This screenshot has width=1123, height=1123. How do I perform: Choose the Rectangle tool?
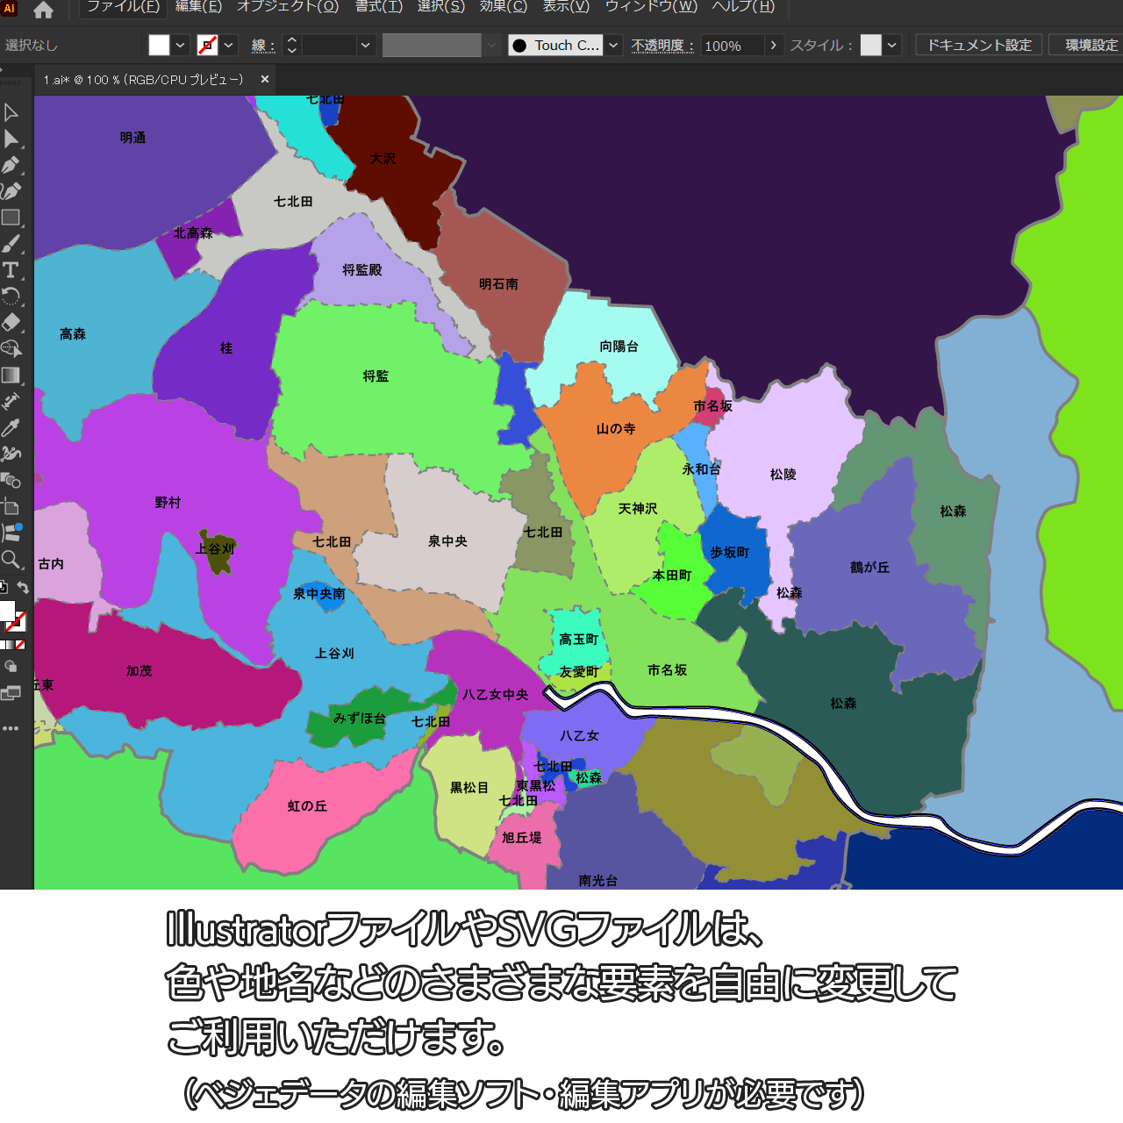point(11,218)
